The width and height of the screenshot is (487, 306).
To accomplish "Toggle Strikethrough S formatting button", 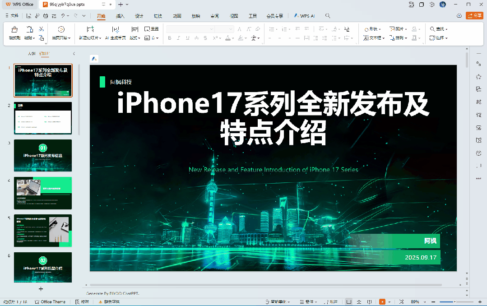I will coord(205,38).
